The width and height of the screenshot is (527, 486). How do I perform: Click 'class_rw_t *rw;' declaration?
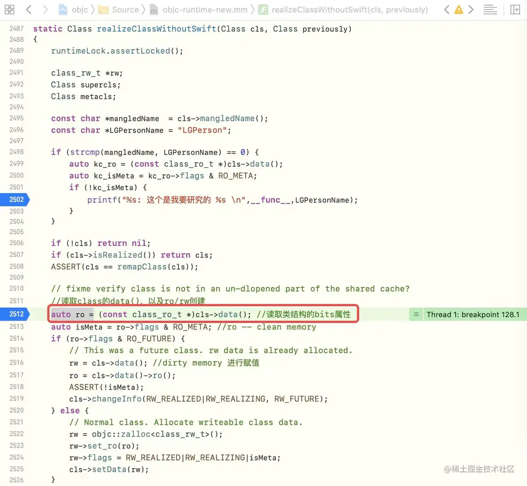click(x=87, y=73)
